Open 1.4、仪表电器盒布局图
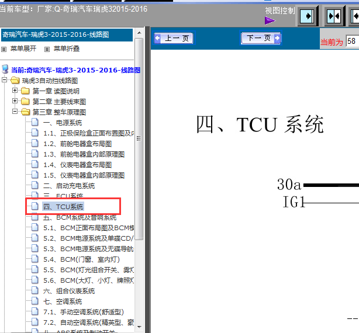 pos(77,165)
